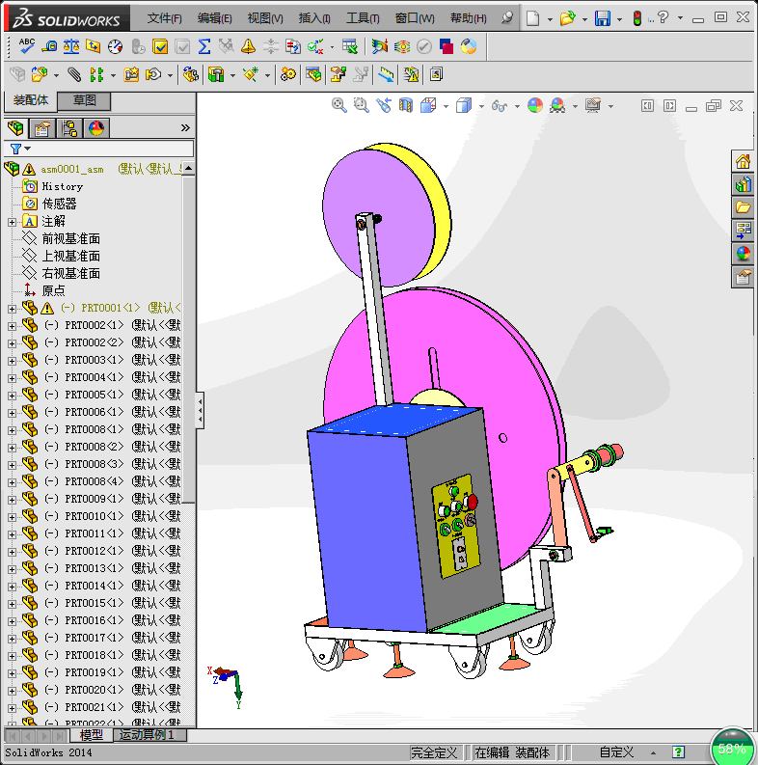
Task: Select the 右视基准面 plane
Action: coord(70,273)
